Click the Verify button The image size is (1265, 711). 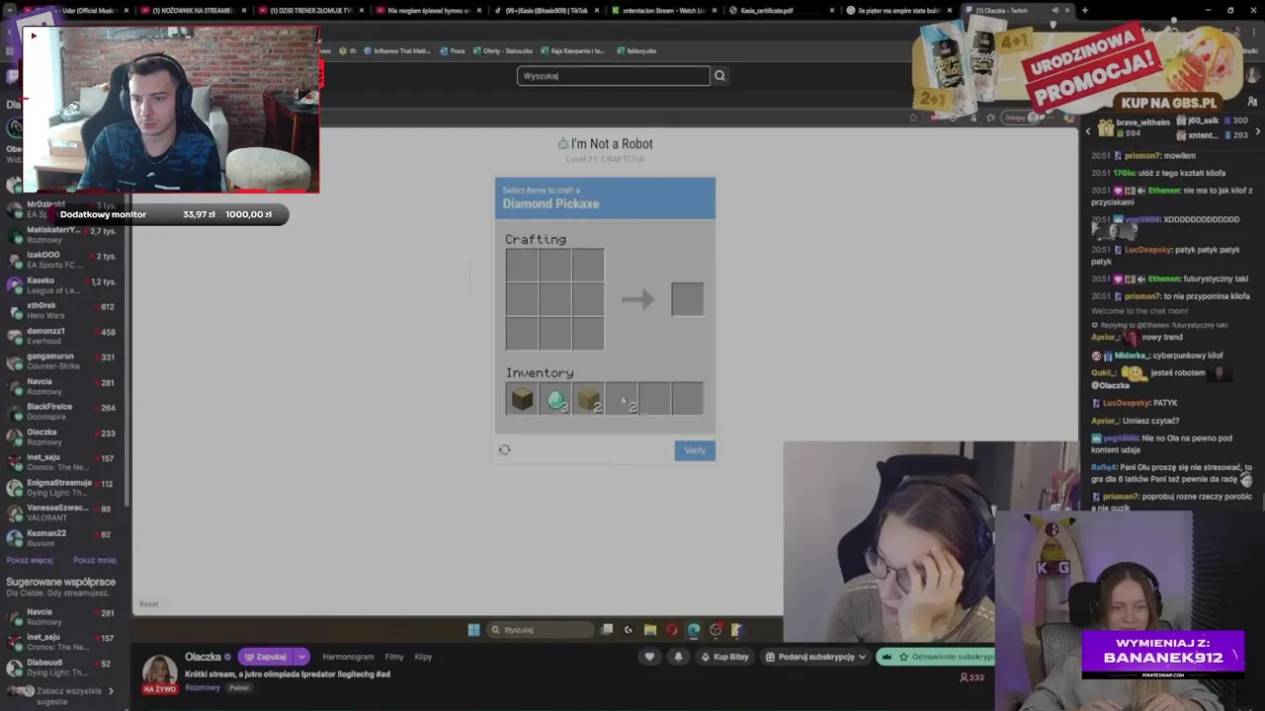(695, 450)
